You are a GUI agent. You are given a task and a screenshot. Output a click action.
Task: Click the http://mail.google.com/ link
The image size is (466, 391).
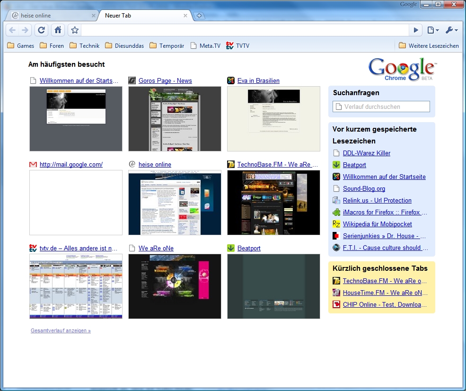point(71,164)
